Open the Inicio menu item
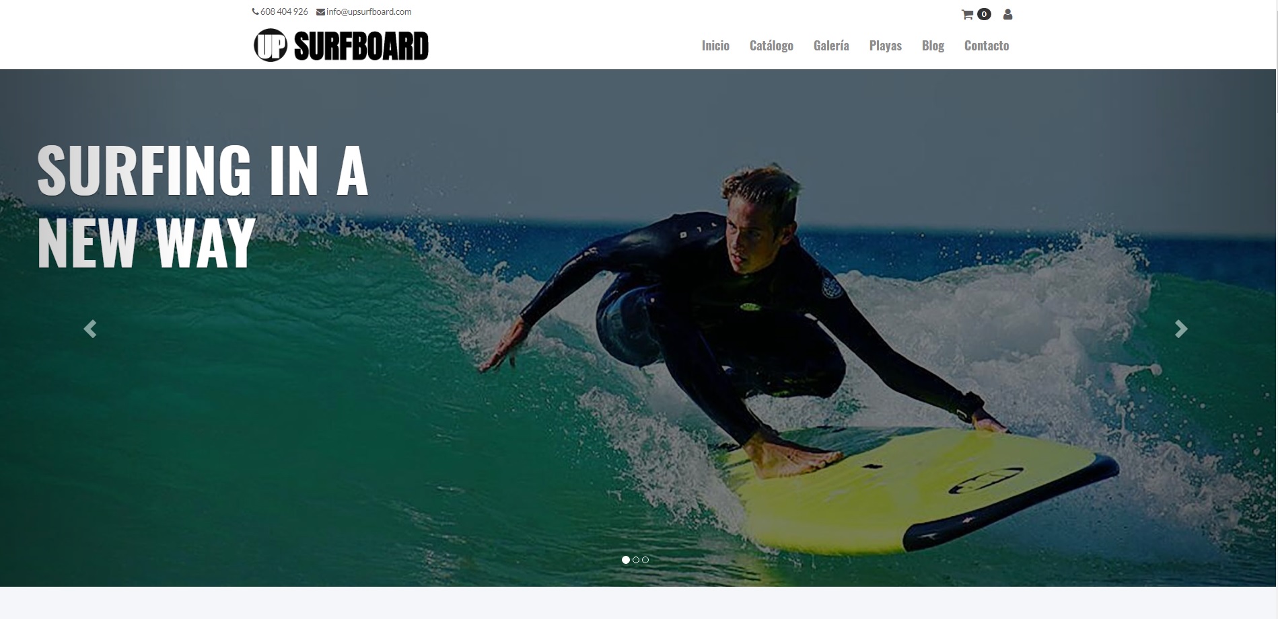Screen dimensions: 1278x619 tap(715, 46)
